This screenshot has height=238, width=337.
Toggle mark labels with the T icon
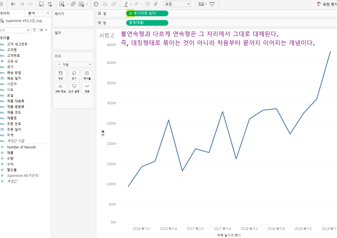point(148,4)
